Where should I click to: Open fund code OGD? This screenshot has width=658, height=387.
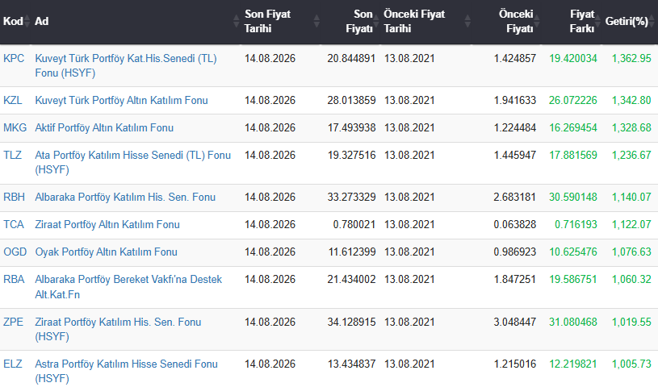15,252
